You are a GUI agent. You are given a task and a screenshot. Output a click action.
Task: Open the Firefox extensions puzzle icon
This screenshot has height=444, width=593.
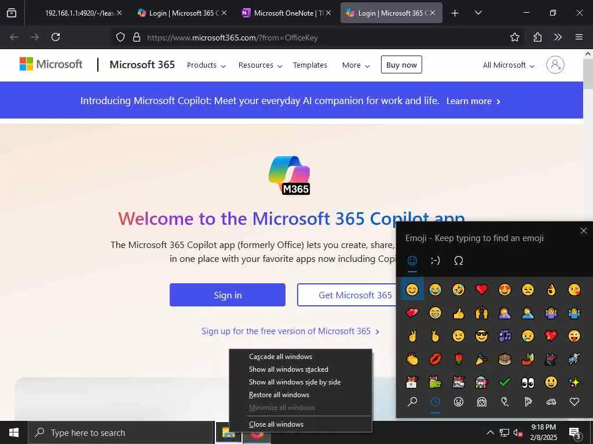pyautogui.click(x=537, y=37)
